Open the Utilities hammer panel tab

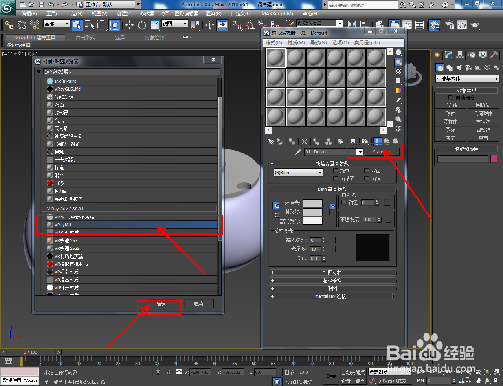(494, 55)
